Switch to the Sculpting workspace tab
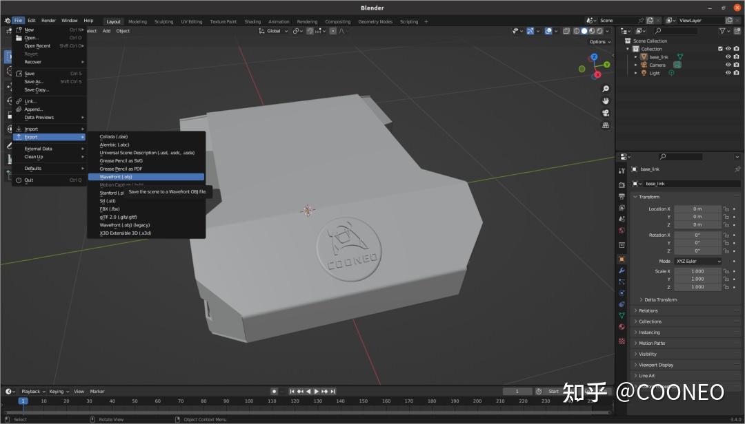Image resolution: width=745 pixels, height=424 pixels. click(163, 21)
